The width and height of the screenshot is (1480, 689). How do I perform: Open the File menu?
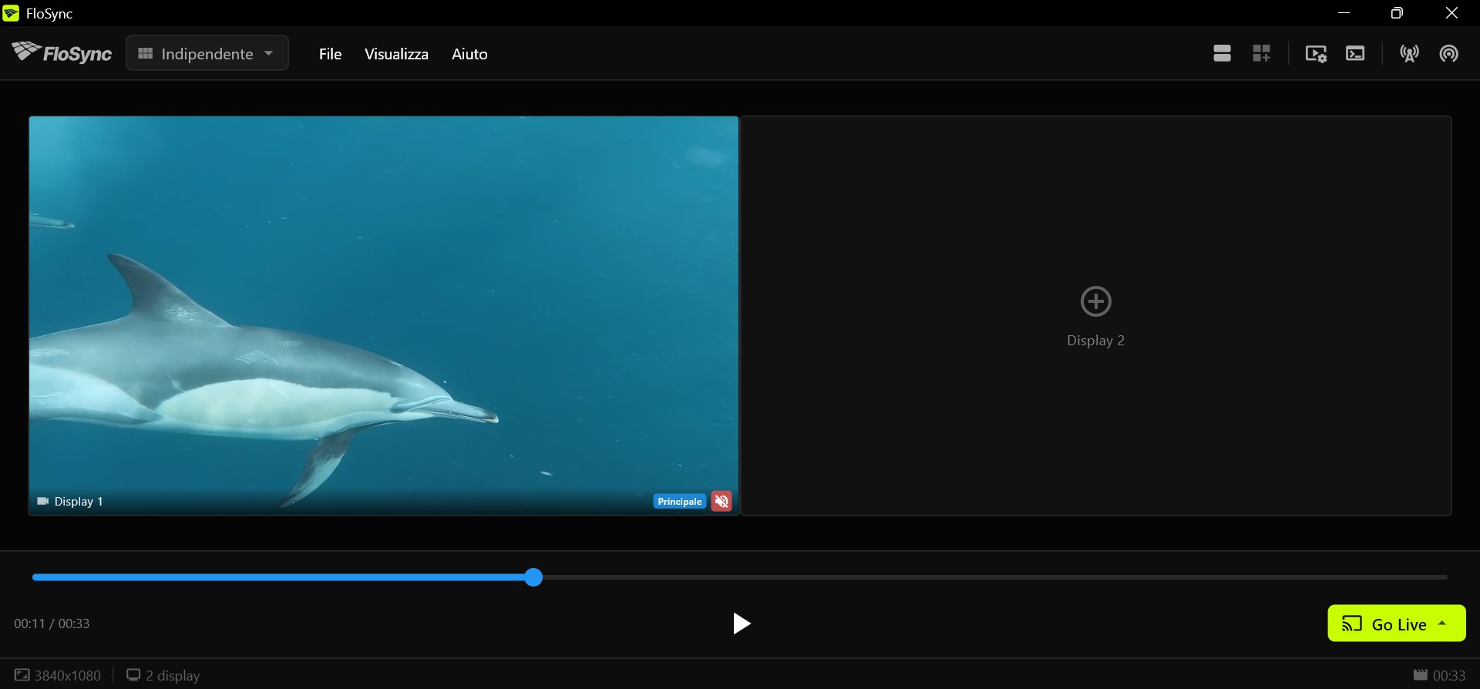click(330, 54)
